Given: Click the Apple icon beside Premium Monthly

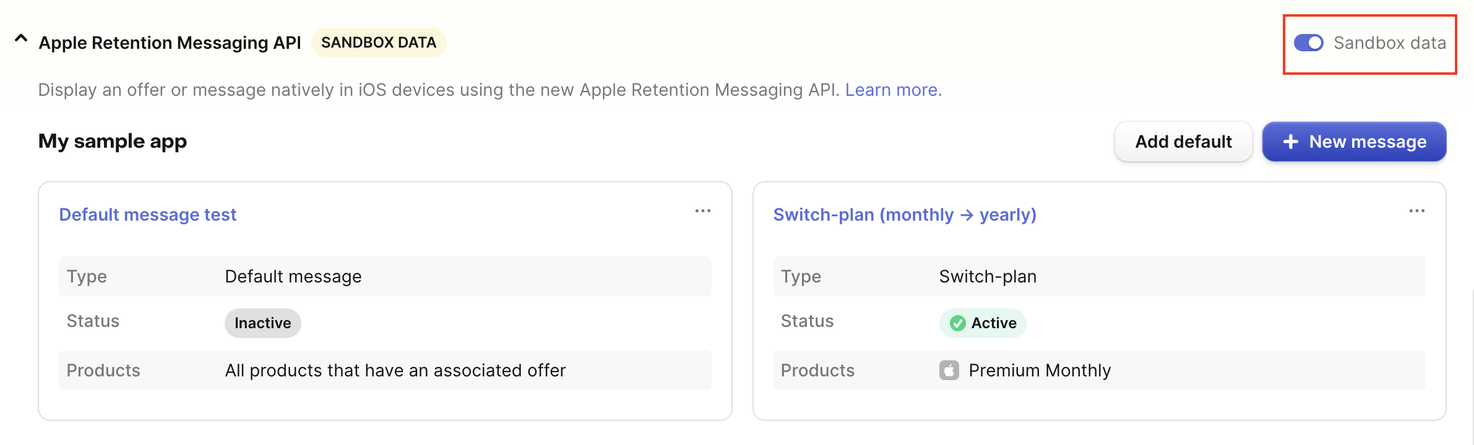Looking at the screenshot, I should click(x=949, y=371).
